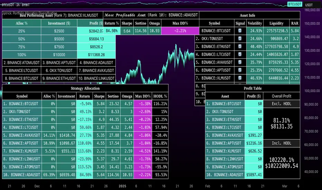The width and height of the screenshot is (322, 190).
Task: Click the magenta -0.23% Max DD cell
Action: (143, 120)
